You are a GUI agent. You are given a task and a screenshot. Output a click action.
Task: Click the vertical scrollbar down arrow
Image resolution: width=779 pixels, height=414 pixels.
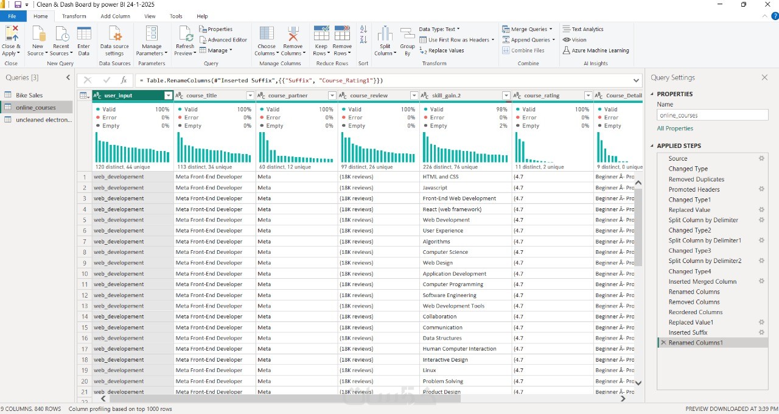[x=638, y=383]
